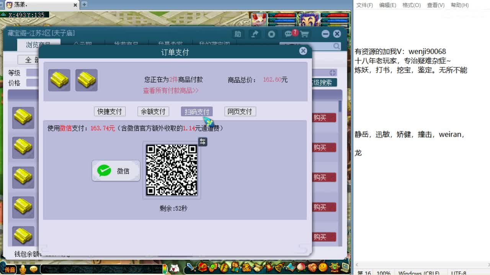Click the Notepad horizontal scrollbar left arrow

pyautogui.click(x=358, y=265)
